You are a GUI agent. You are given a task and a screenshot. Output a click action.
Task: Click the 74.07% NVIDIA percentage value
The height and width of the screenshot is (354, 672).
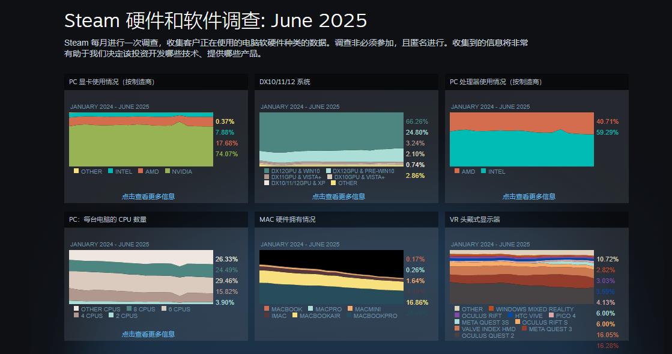(226, 154)
